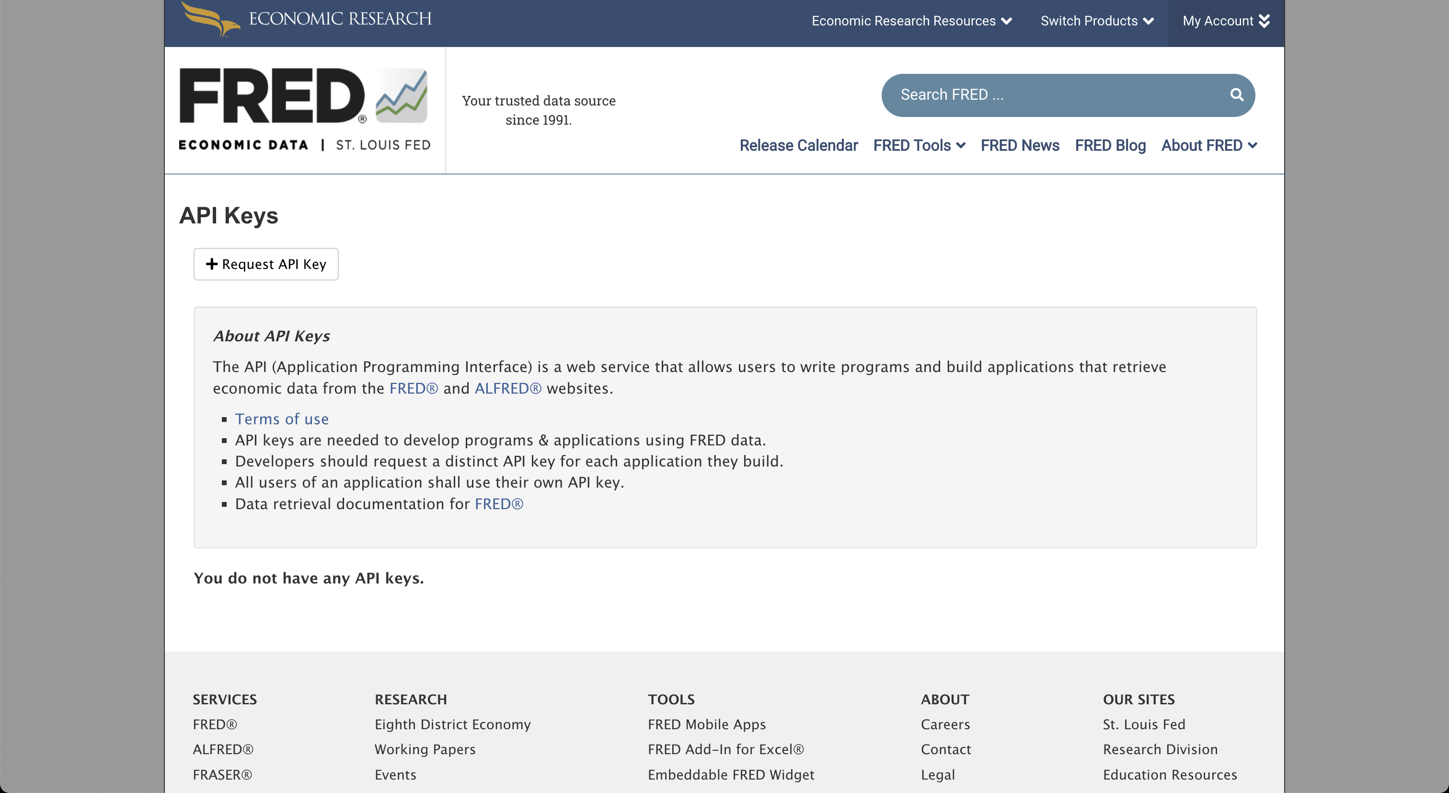Click the Economic Research eagle logo

click(210, 19)
